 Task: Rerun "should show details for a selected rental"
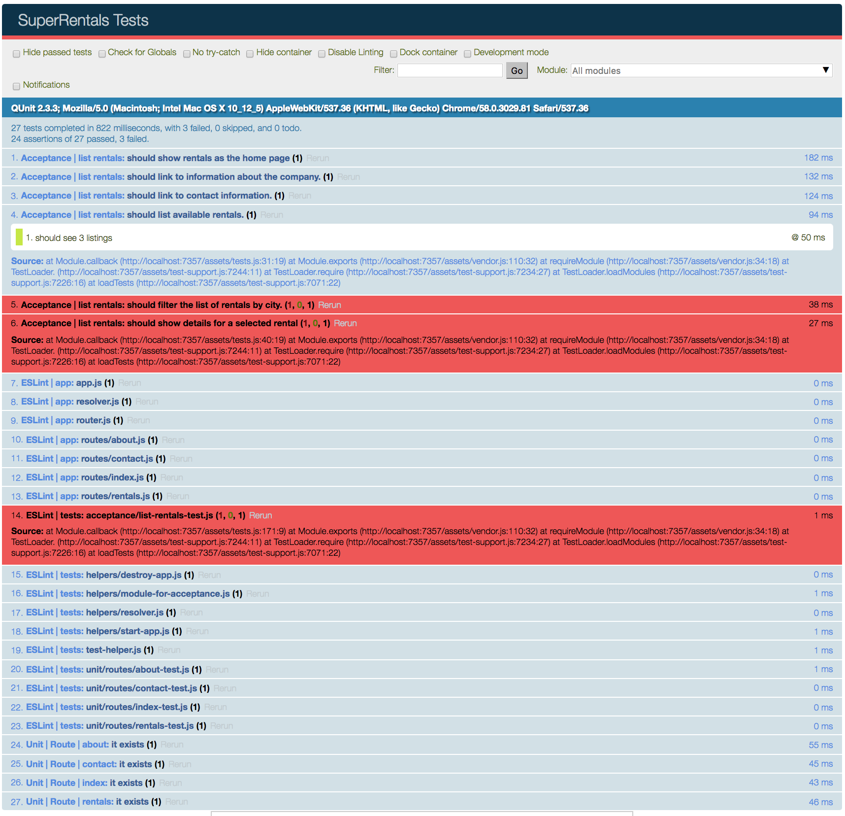click(x=345, y=323)
